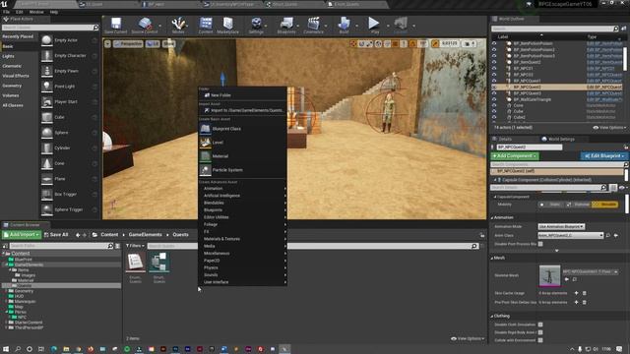Expand the Miscellaneous submenu
The width and height of the screenshot is (630, 354).
tap(242, 254)
